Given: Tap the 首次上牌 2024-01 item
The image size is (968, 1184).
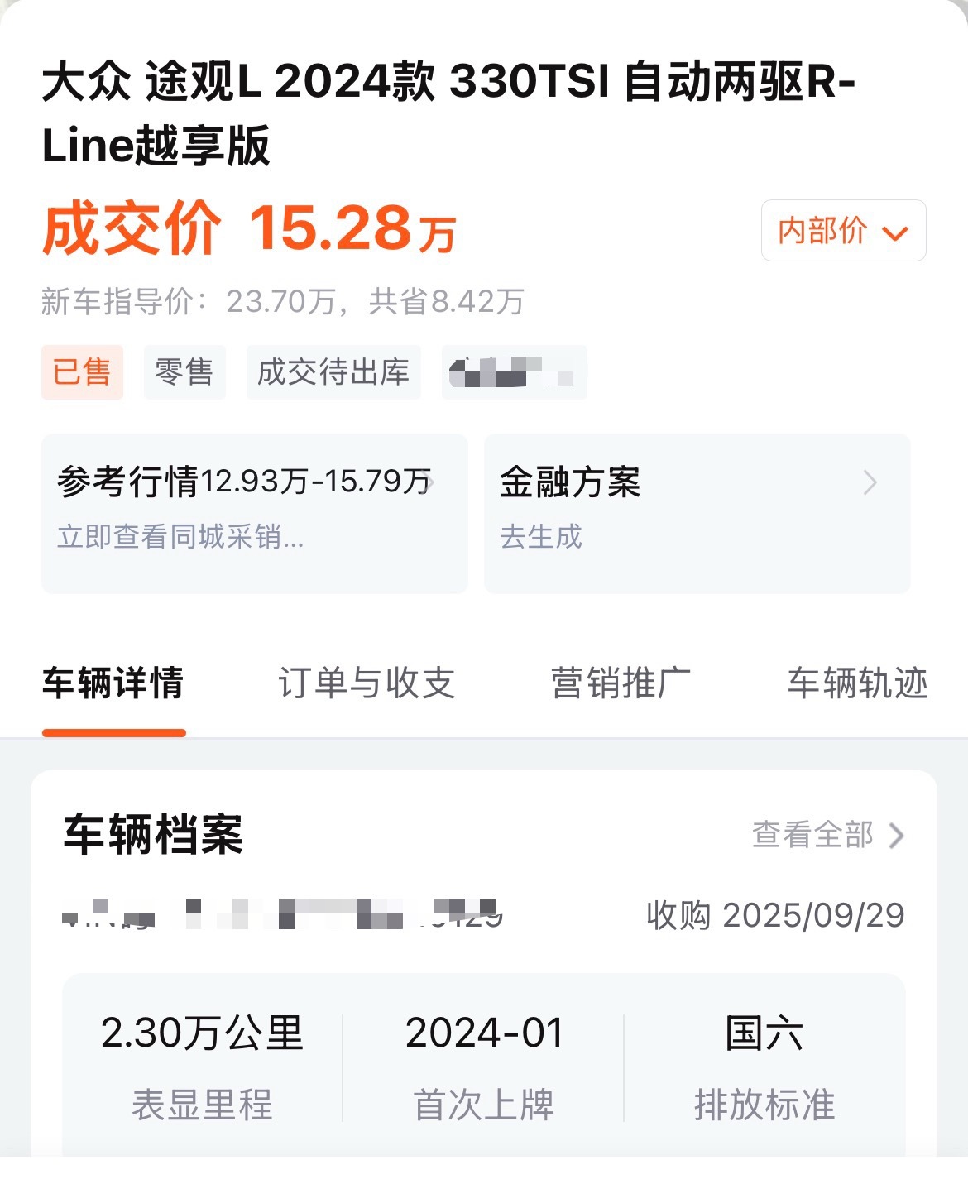Looking at the screenshot, I should (x=483, y=1067).
